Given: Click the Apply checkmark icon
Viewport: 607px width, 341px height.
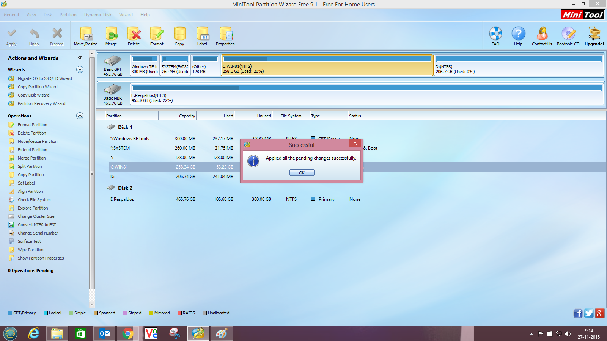Looking at the screenshot, I should tap(11, 33).
